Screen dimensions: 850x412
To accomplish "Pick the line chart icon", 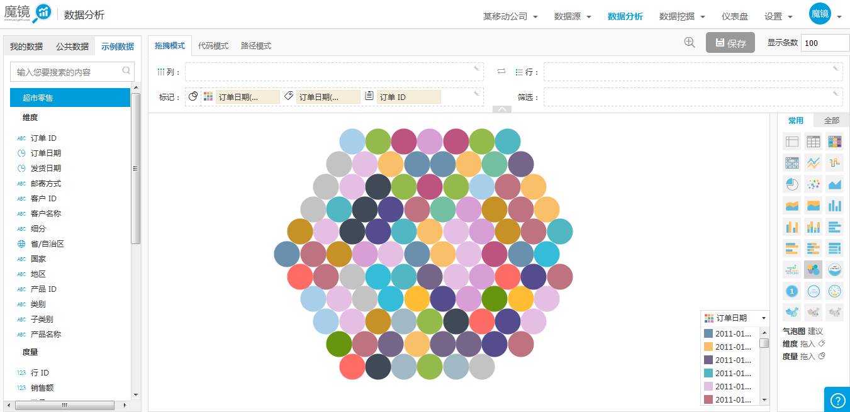I will 814,163.
